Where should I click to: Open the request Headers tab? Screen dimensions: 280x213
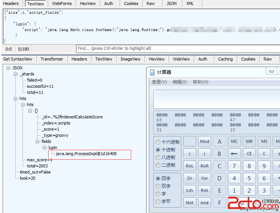(11, 3)
